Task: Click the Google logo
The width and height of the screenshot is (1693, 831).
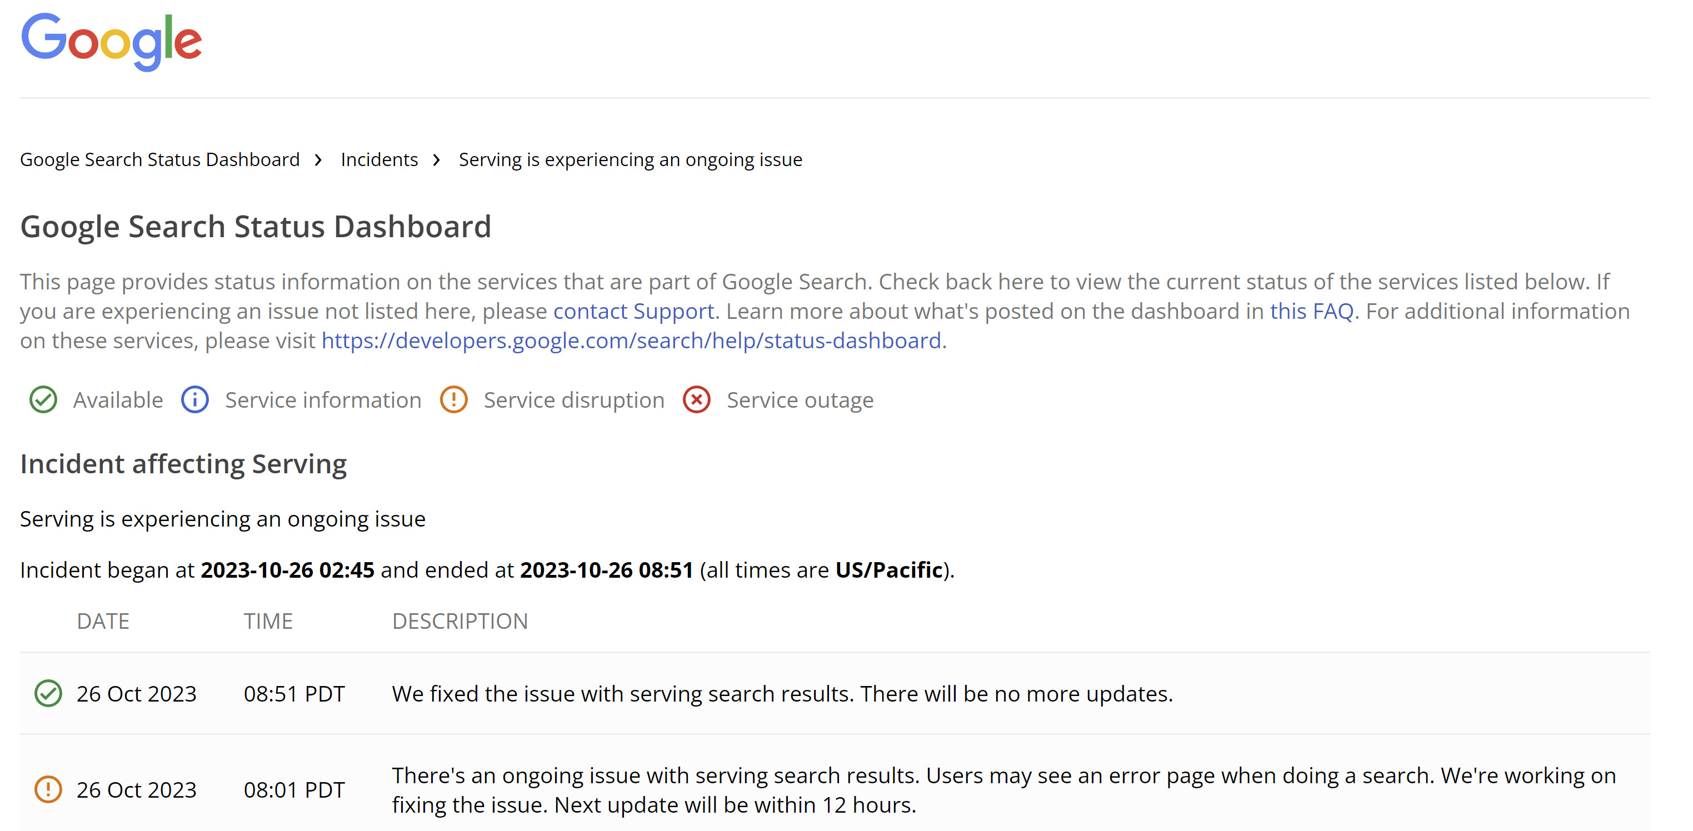Action: click(111, 42)
